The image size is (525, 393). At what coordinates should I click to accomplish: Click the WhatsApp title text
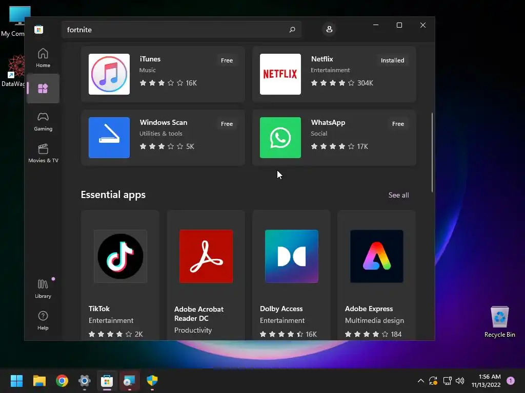(x=328, y=122)
